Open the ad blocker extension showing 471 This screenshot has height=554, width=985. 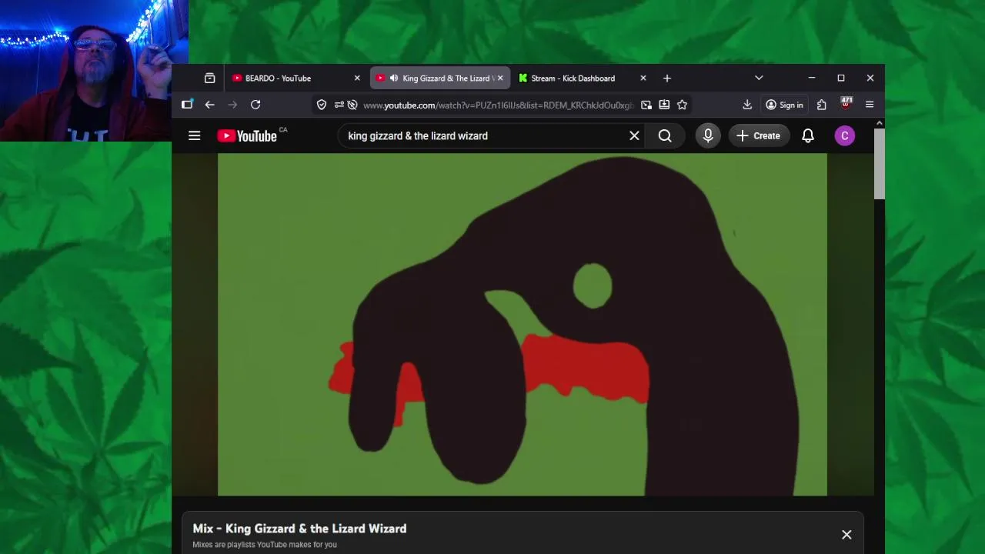point(846,103)
